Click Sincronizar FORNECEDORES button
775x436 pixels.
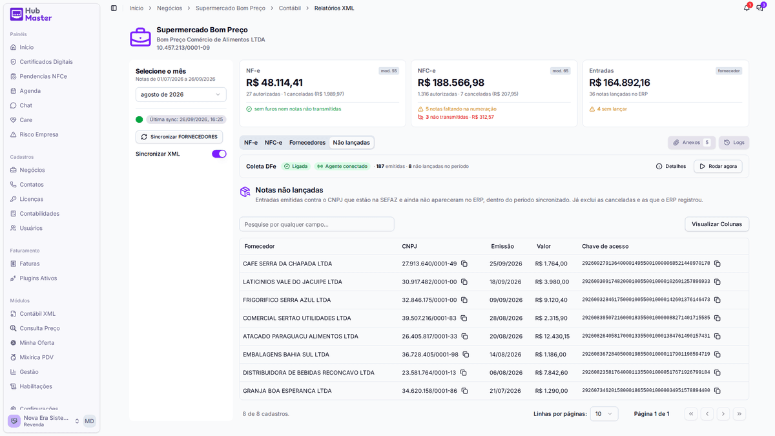pos(179,137)
